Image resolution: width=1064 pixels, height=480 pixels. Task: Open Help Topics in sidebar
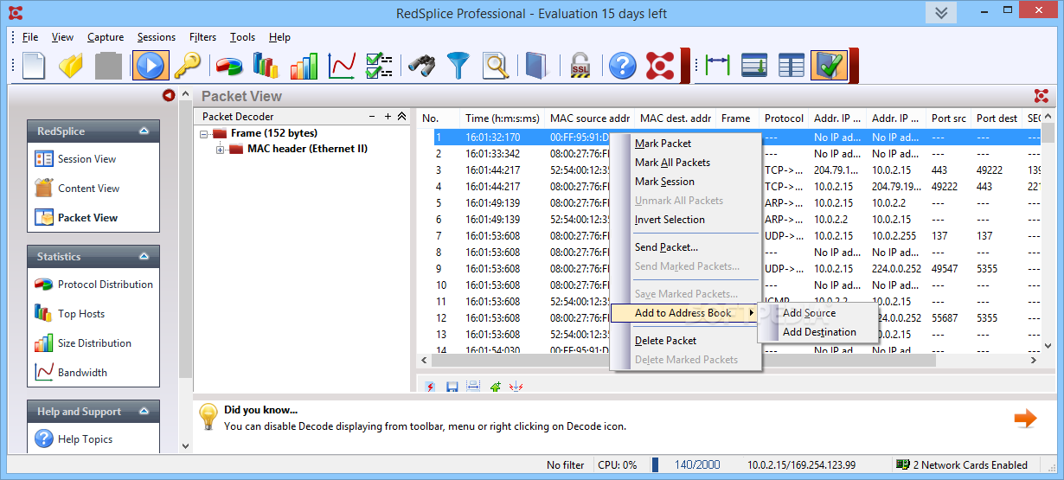pyautogui.click(x=74, y=439)
